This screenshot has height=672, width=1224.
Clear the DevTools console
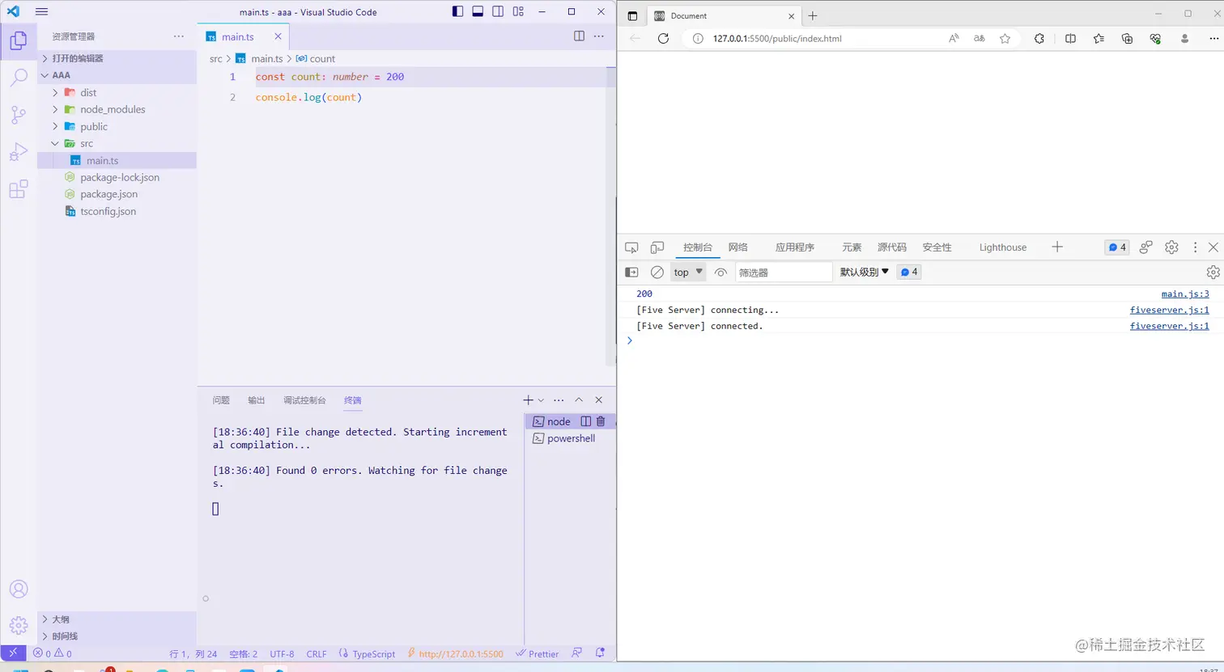pos(657,273)
